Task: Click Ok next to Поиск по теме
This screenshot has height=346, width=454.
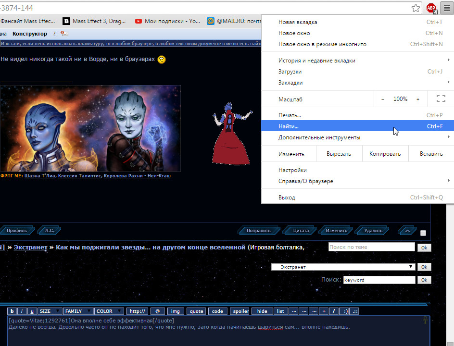Action: point(424,247)
